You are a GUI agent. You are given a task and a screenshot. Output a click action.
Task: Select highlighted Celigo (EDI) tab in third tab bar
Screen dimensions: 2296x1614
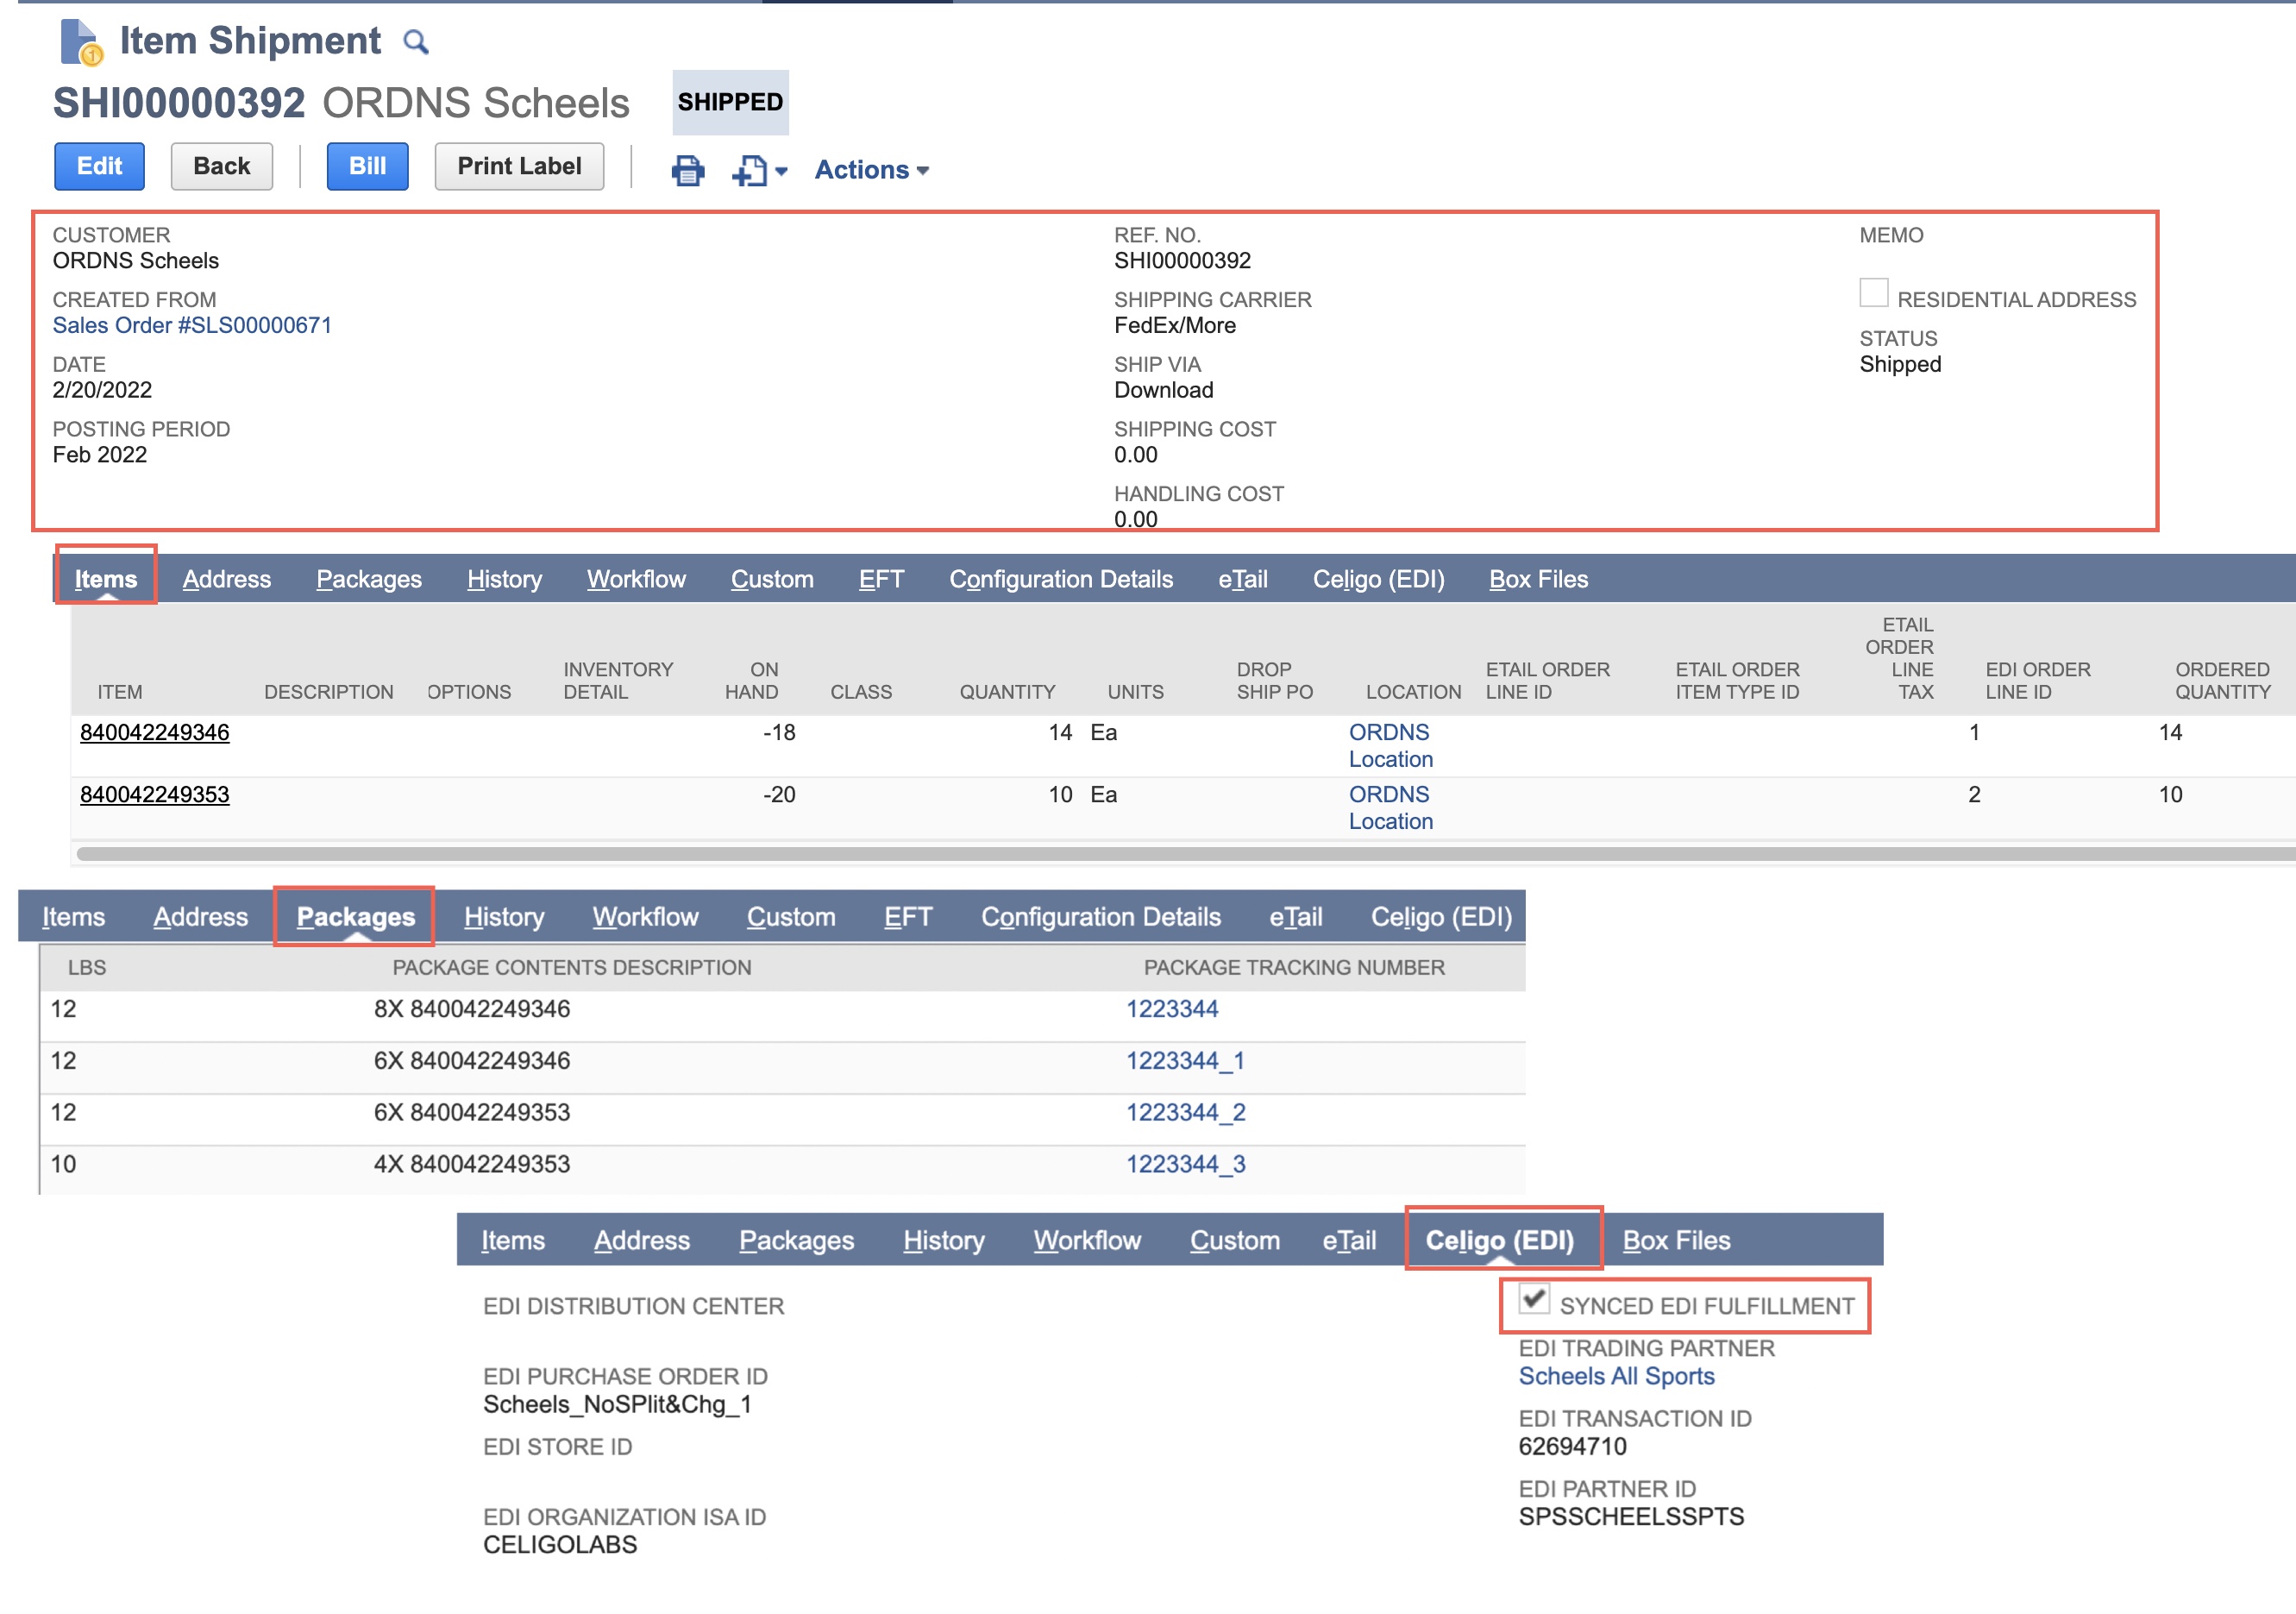coord(1500,1240)
